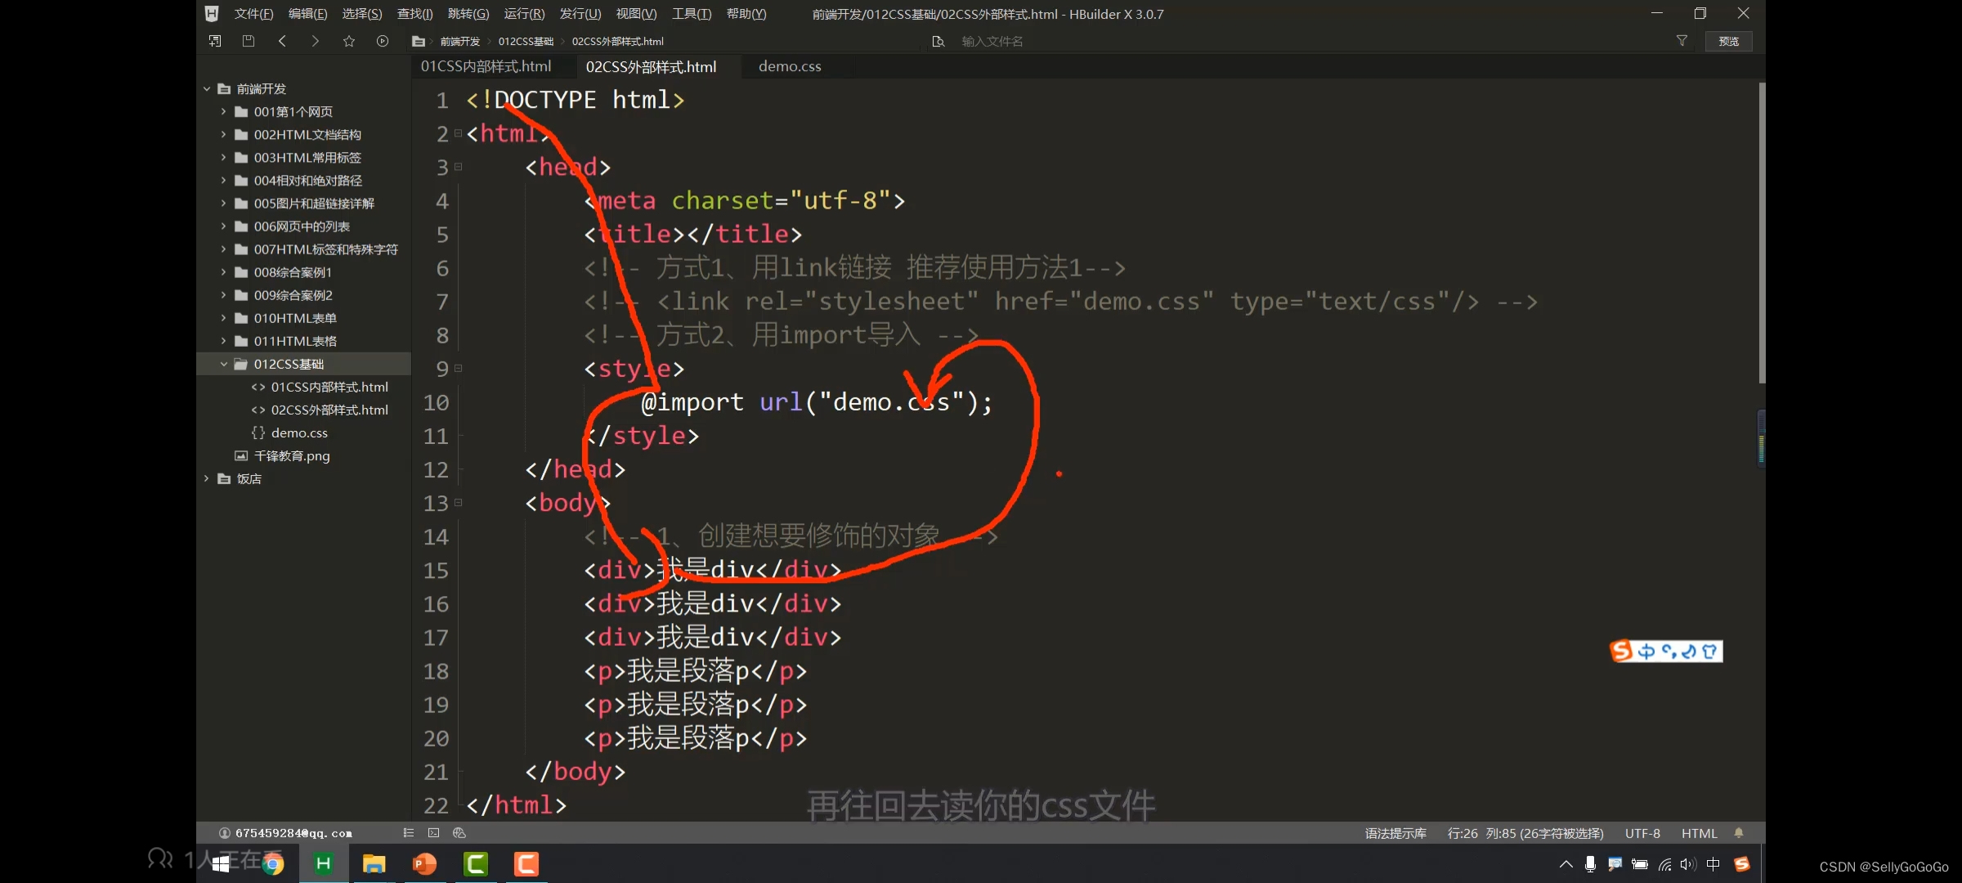Toggle the fold marker beside line 9 style tag
The height and width of the screenshot is (883, 1962).
tap(458, 369)
